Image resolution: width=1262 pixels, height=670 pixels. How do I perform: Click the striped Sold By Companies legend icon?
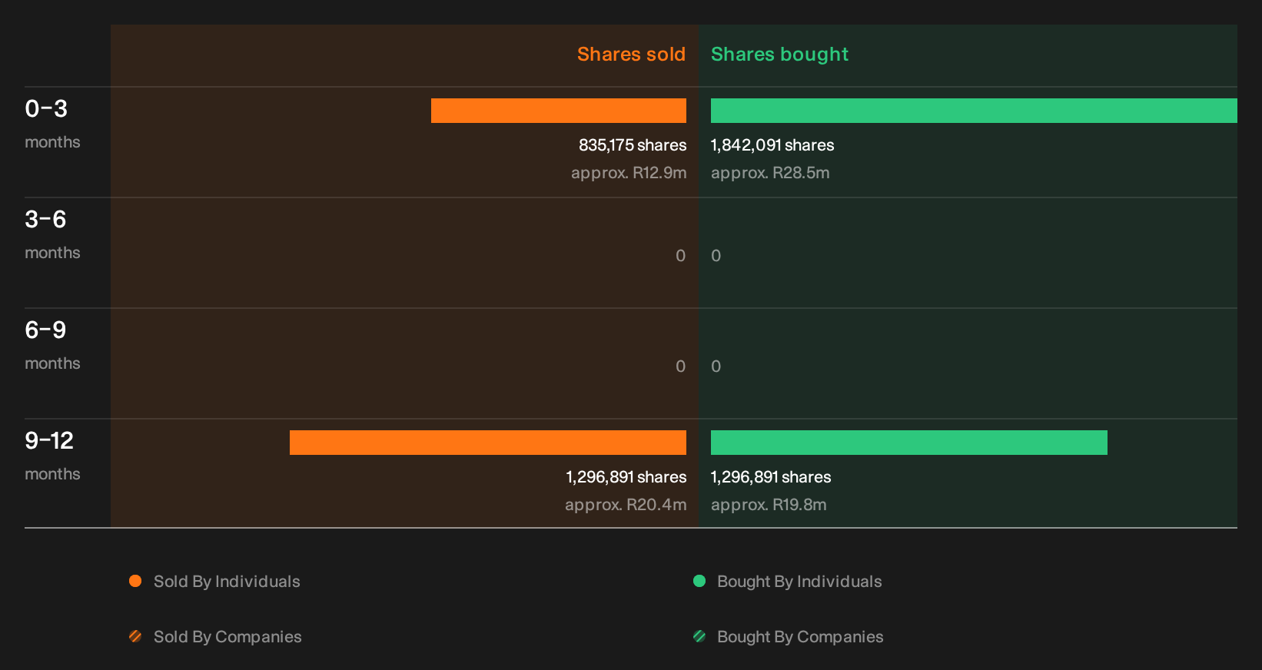(x=135, y=636)
